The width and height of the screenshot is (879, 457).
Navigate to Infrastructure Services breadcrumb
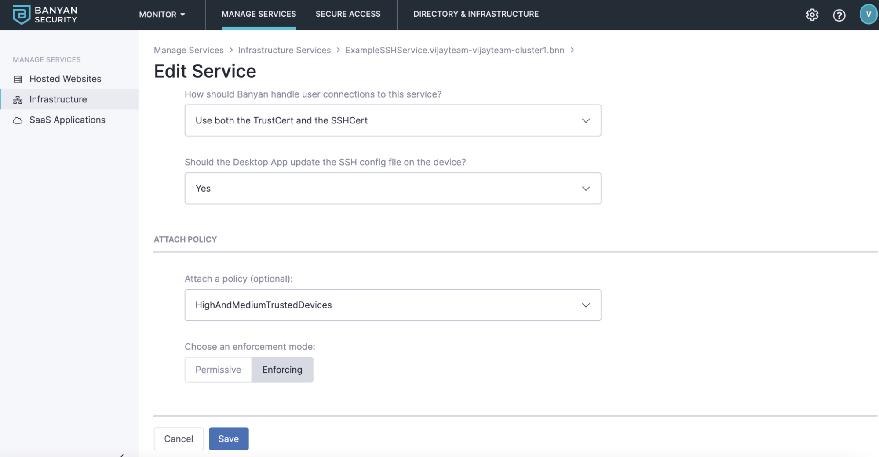coord(284,50)
